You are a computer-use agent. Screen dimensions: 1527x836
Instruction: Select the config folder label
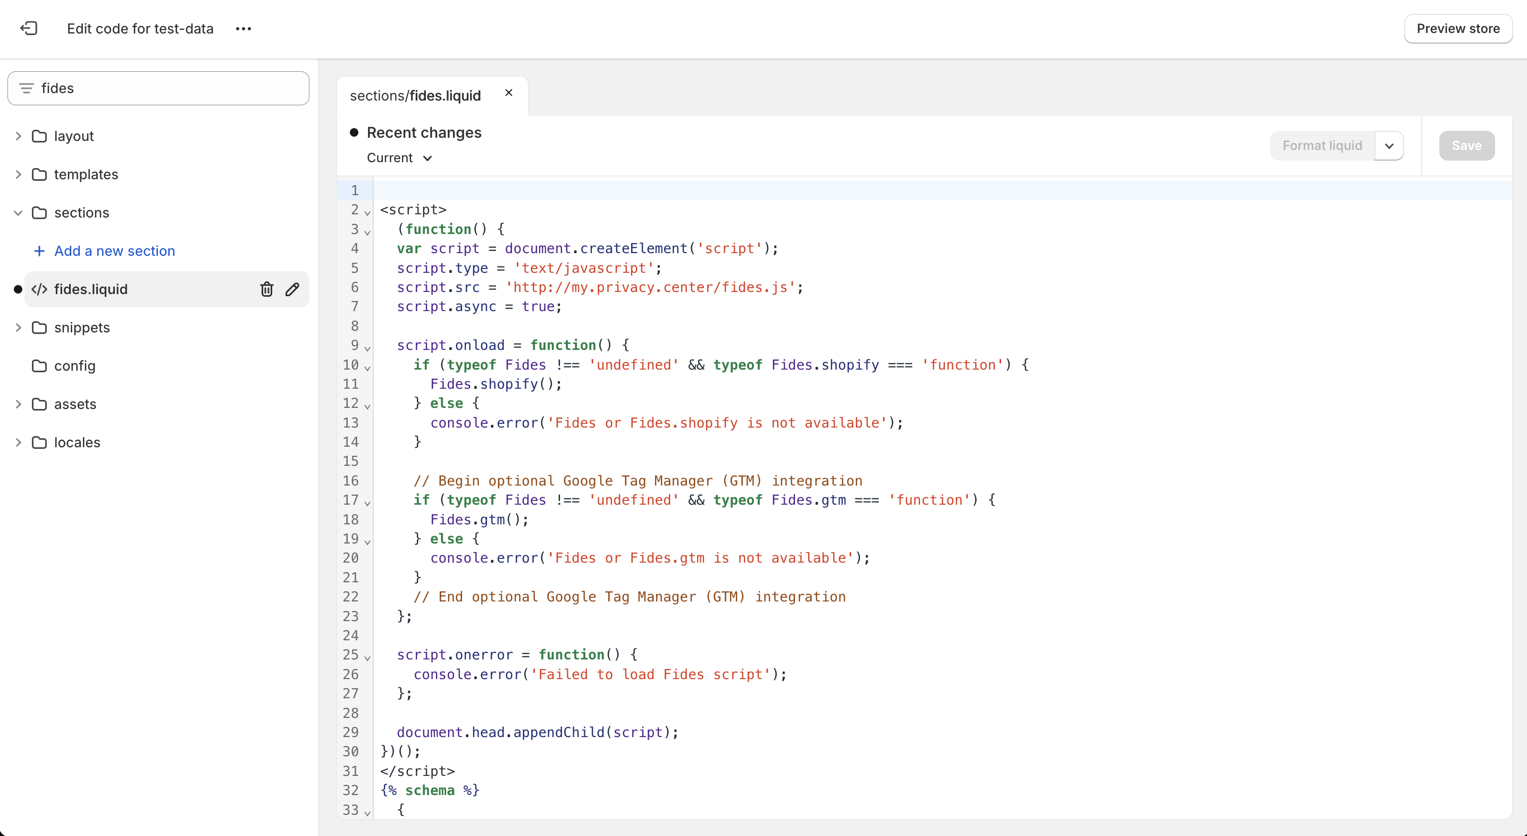point(74,366)
